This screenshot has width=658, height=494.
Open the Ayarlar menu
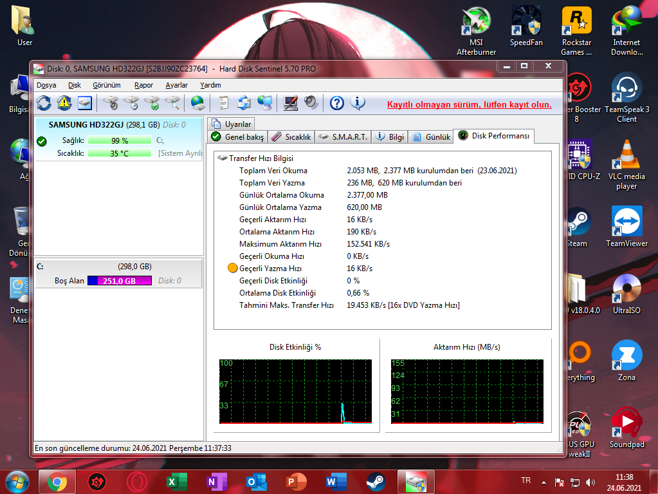click(x=177, y=85)
